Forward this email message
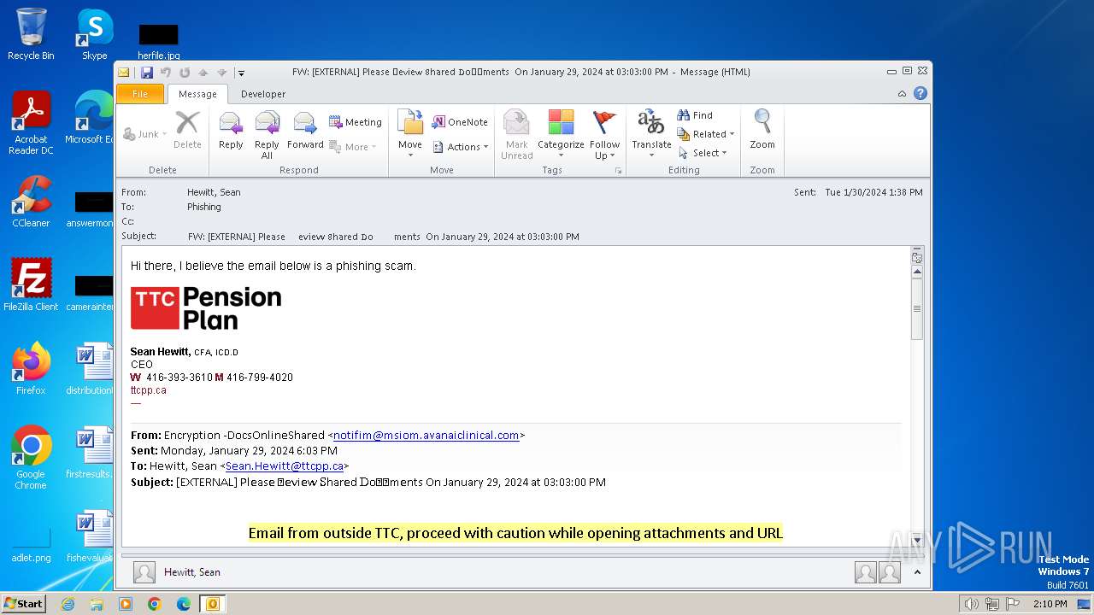Screen dimensions: 1094x615 (305, 132)
